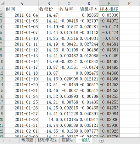Select closing price cell 14.6
This screenshot has width=140, height=144.
pos(48,119)
